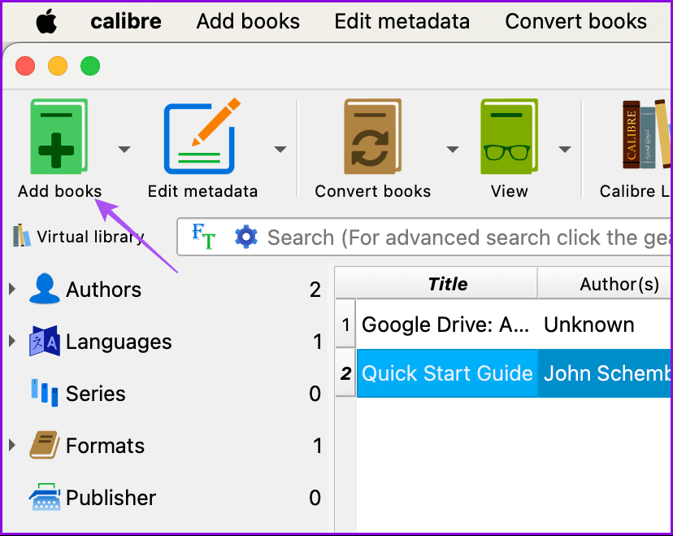The image size is (673, 536).
Task: Click Add books in the menu bar
Action: [x=248, y=21]
